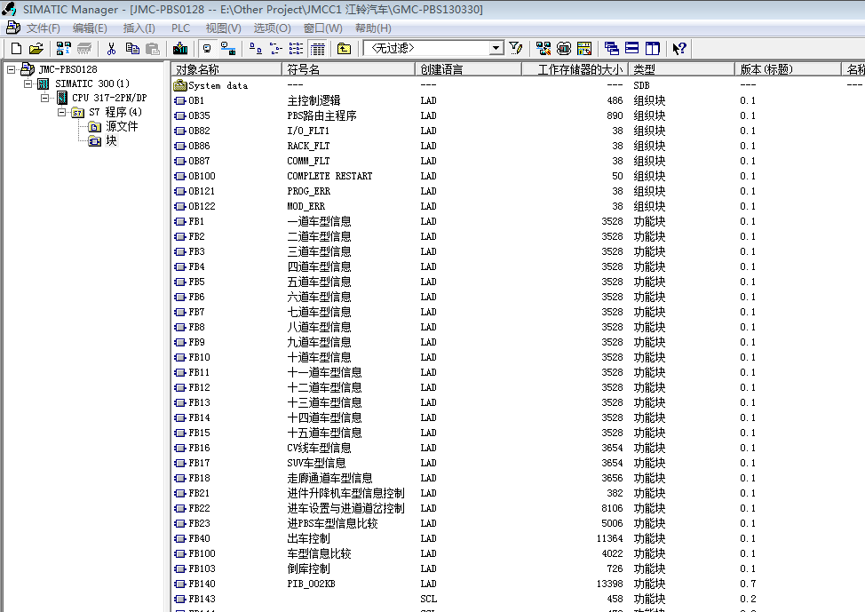The height and width of the screenshot is (612, 865).
Task: Click the Up One Level icon
Action: coord(344,49)
